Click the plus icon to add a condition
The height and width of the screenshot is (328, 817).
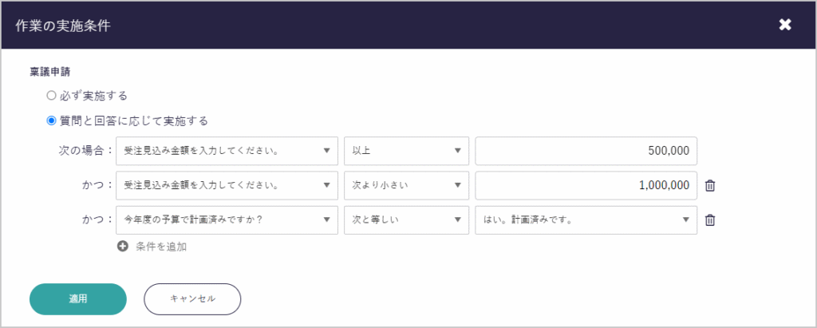click(123, 247)
